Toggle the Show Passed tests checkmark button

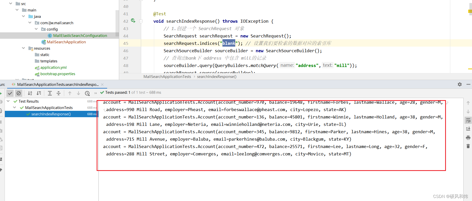click(x=10, y=93)
